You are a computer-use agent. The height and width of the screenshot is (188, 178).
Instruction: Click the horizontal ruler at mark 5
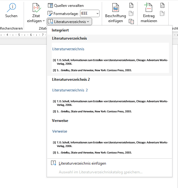coord(19,35)
